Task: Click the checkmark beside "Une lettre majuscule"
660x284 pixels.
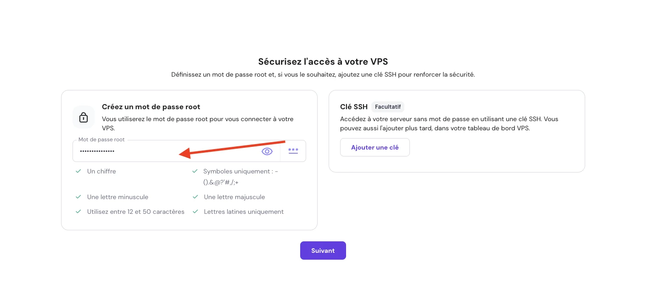Action: click(x=195, y=197)
